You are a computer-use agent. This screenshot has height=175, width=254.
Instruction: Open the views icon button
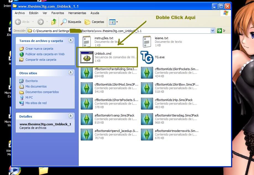[x=112, y=22]
